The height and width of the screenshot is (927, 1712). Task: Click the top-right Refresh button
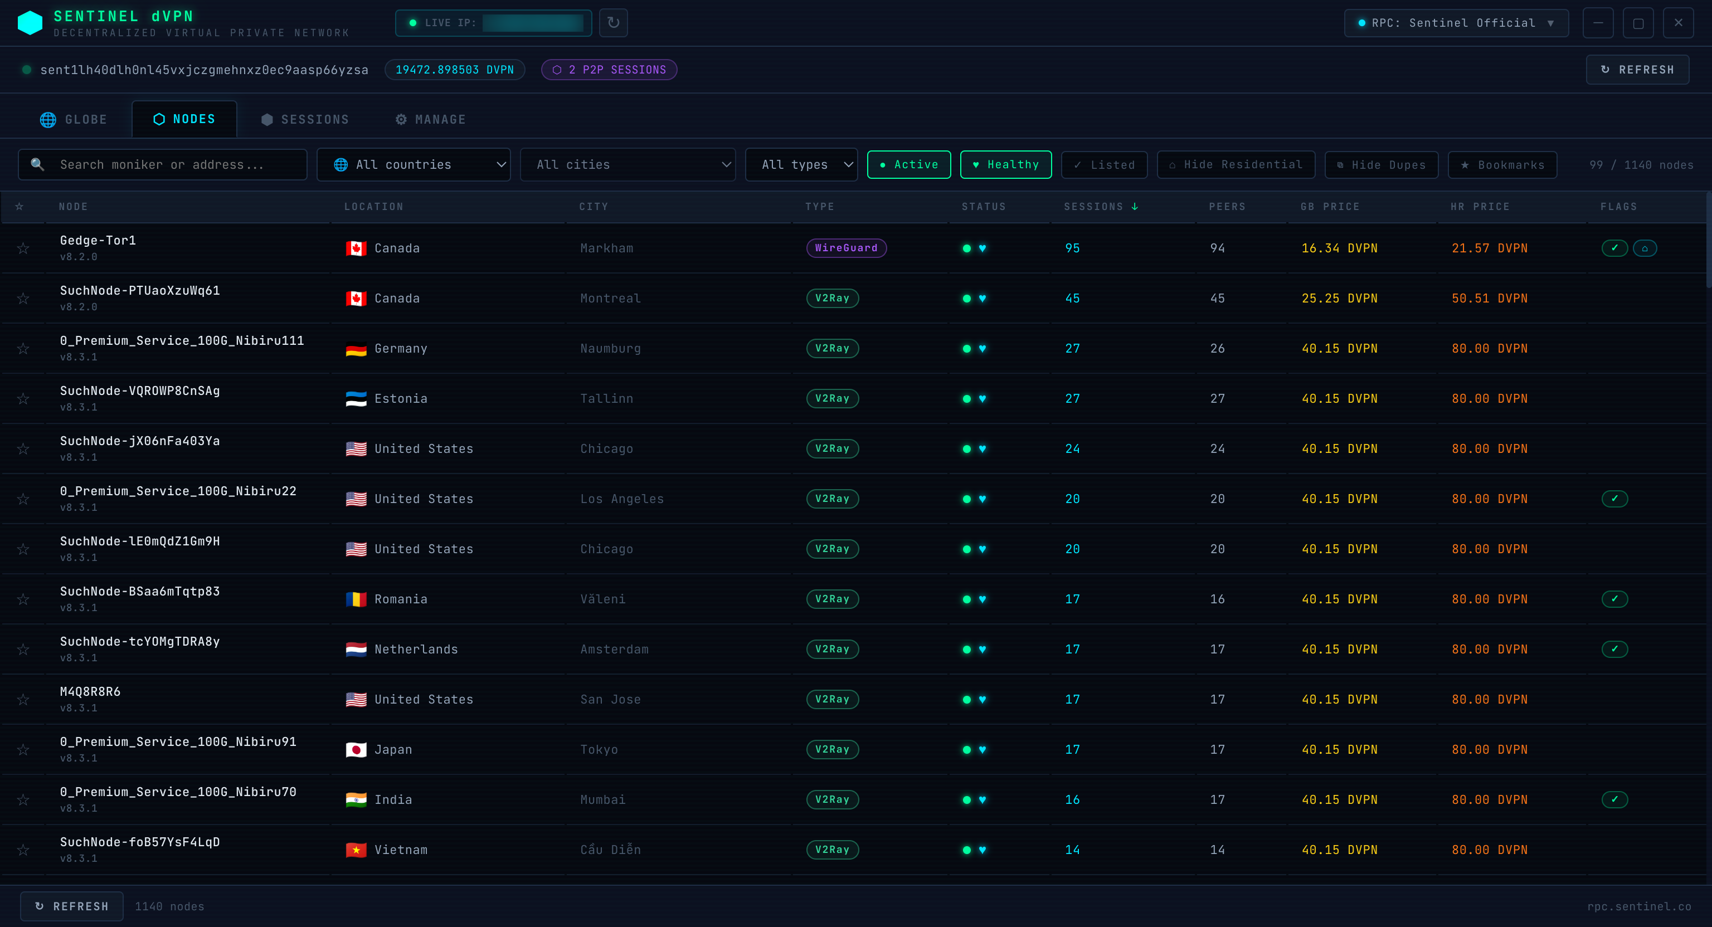pos(1637,70)
